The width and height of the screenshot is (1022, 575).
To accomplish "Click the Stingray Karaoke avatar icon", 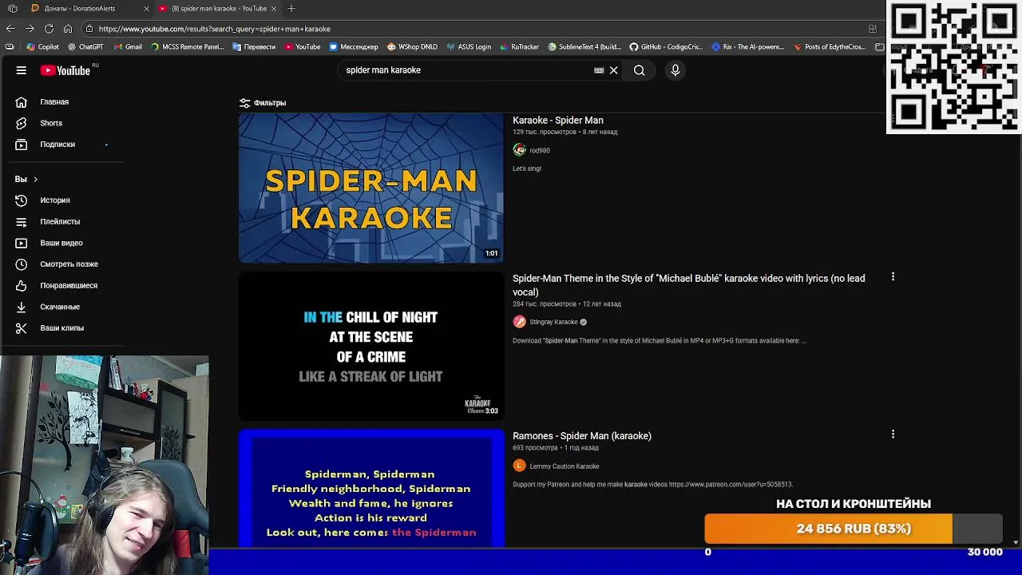I will click(520, 322).
